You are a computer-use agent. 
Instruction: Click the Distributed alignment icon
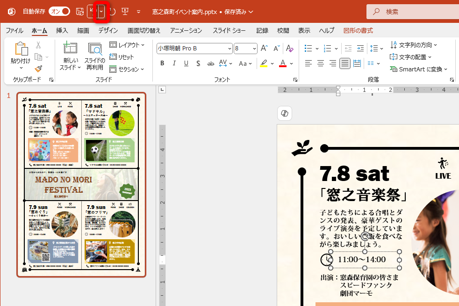pos(357,63)
